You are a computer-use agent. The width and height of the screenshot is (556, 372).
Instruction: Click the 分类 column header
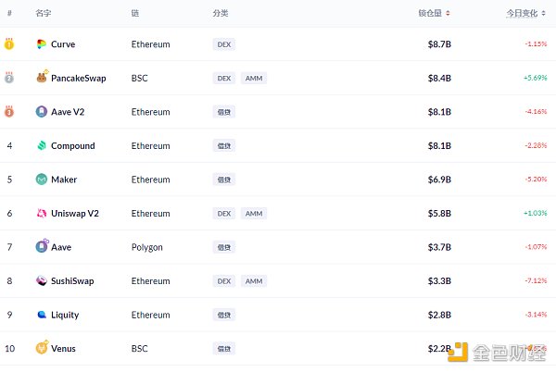click(221, 14)
